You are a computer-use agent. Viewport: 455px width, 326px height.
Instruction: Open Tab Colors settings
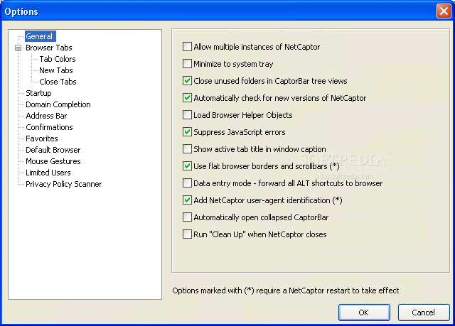click(x=58, y=59)
